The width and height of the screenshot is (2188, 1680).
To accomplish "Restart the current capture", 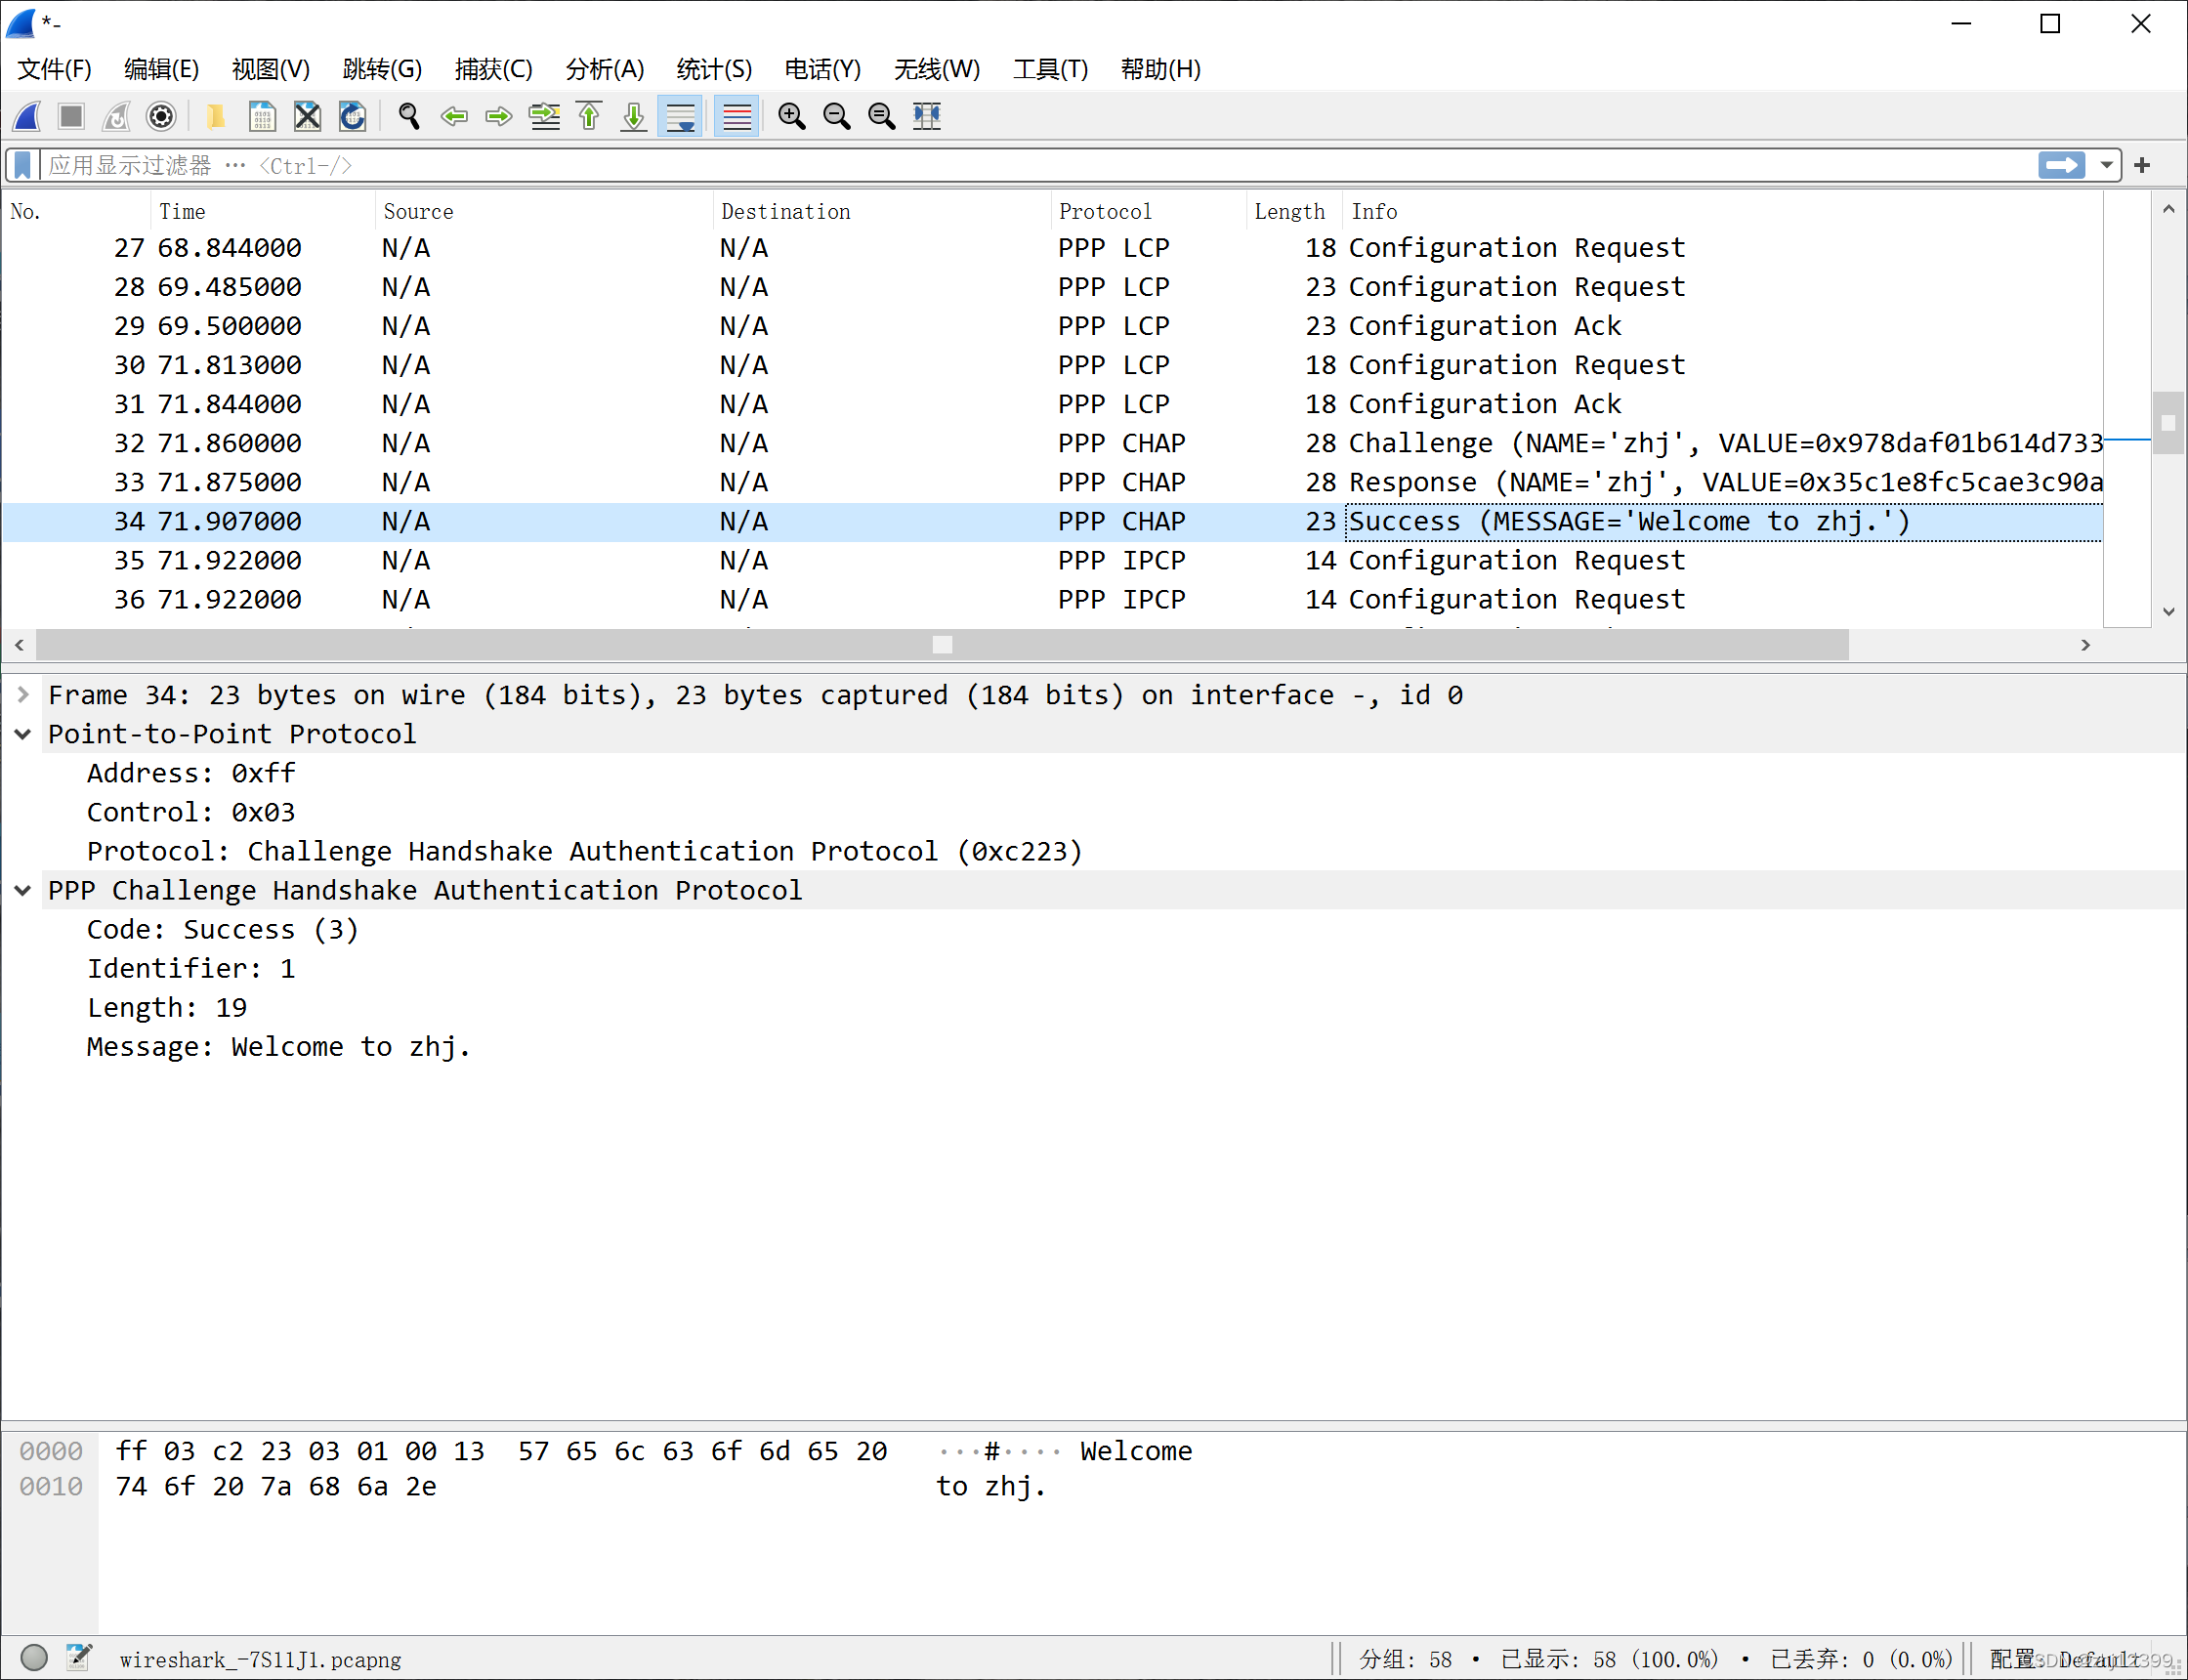I will [116, 116].
